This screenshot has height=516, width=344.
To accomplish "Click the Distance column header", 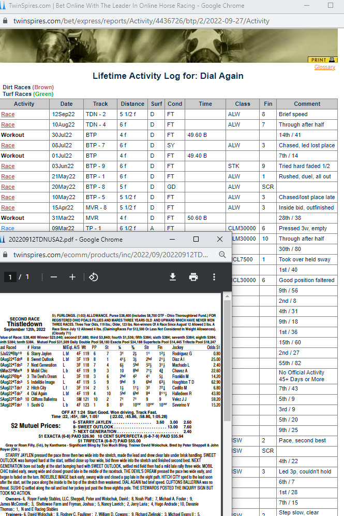I will (x=132, y=104).
